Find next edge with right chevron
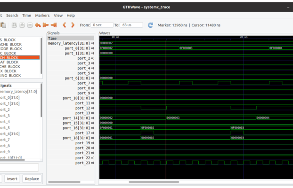 pyautogui.click(x=73, y=25)
